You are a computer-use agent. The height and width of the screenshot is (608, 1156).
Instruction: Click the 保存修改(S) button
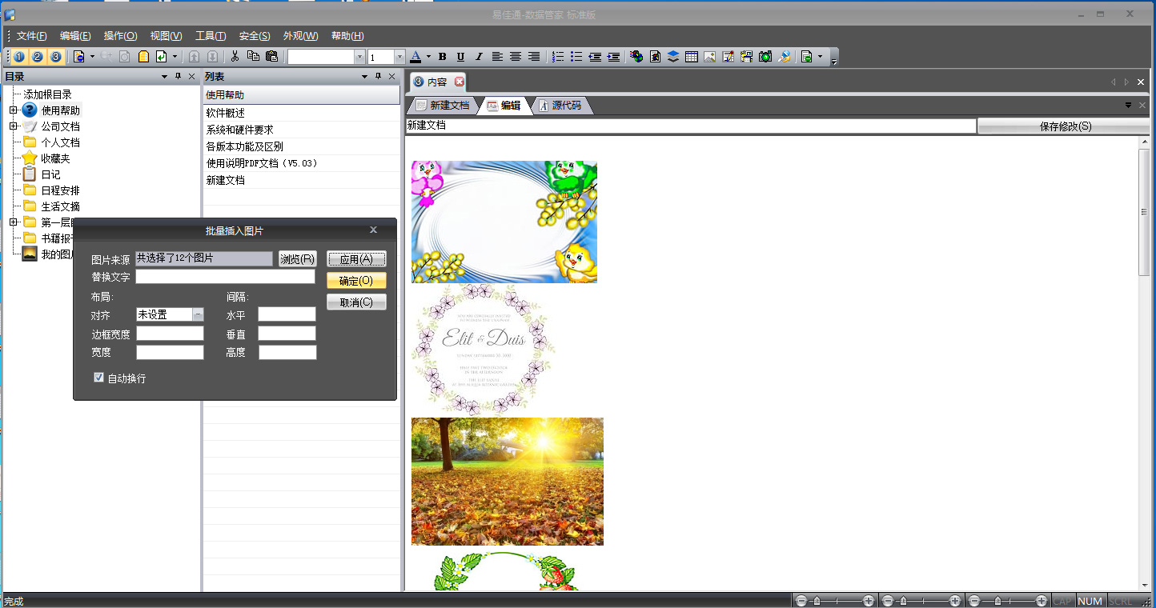point(1065,126)
